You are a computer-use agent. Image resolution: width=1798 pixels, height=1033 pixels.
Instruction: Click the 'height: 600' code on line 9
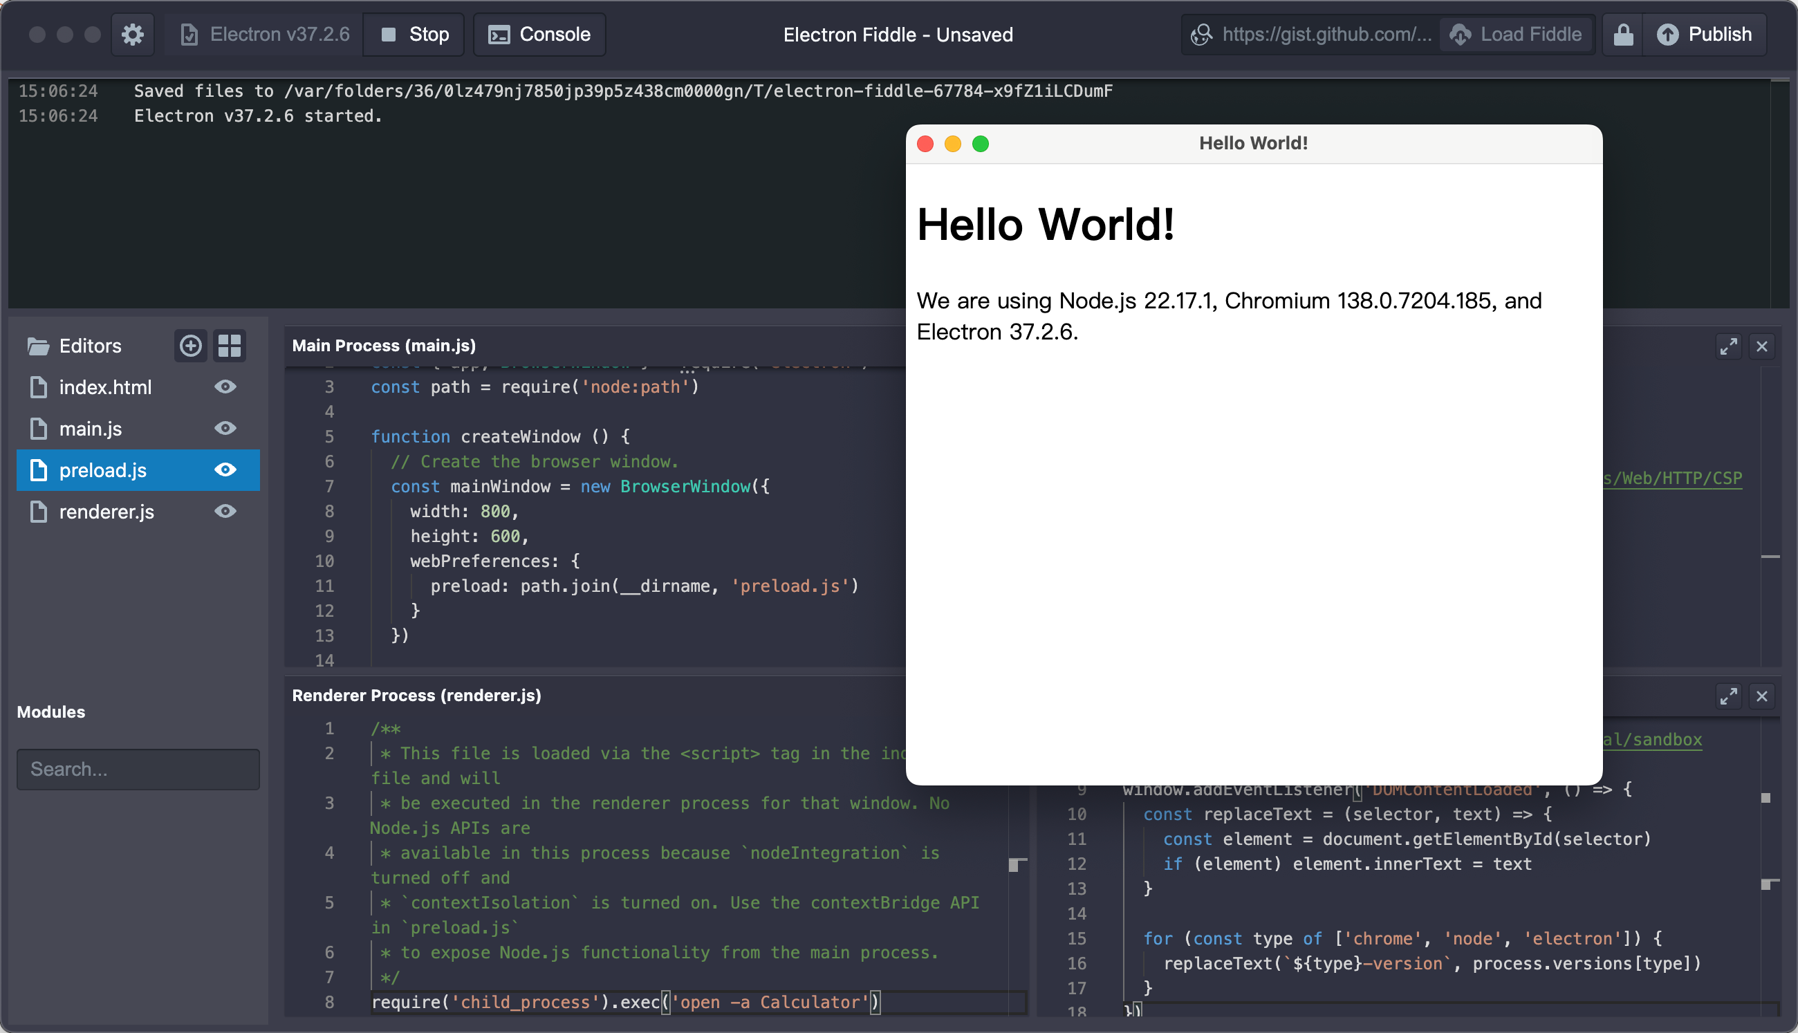pos(469,537)
